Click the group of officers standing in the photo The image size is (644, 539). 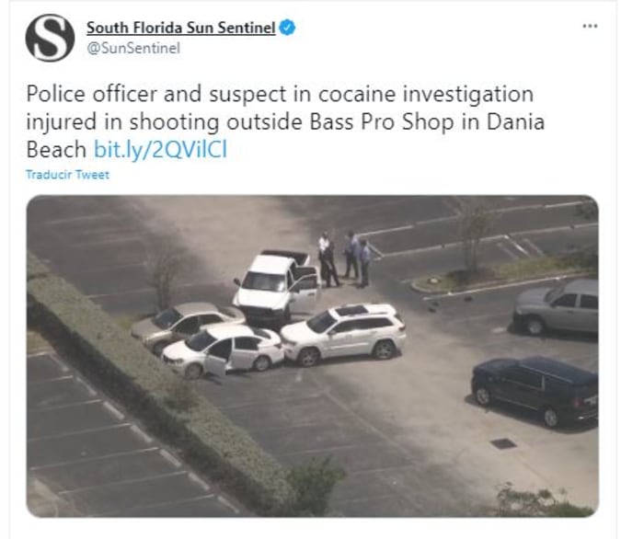(345, 258)
